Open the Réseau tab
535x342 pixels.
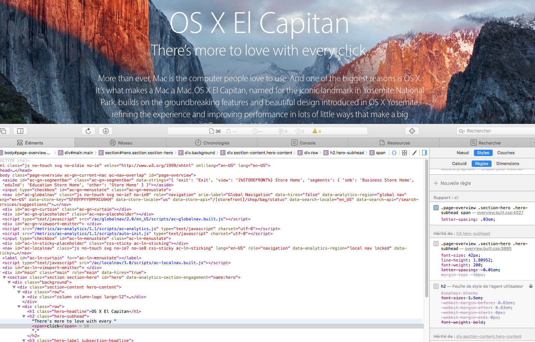tap(121, 143)
